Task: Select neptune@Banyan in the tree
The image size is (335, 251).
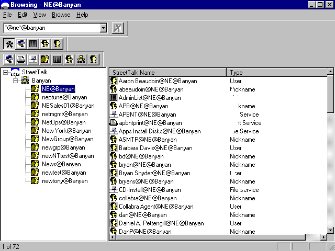Action: [64, 98]
